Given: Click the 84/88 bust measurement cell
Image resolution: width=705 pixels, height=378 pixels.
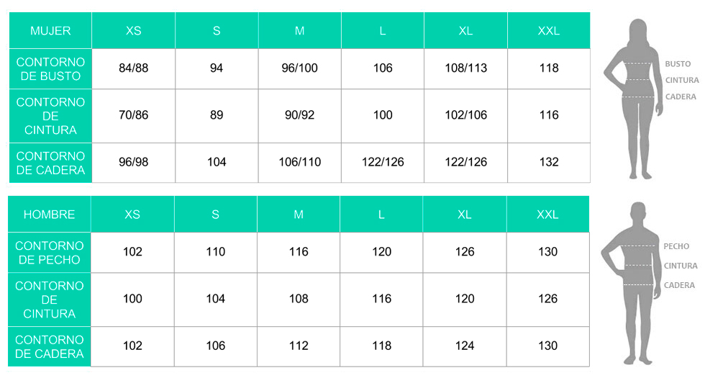Looking at the screenshot, I should 133,68.
